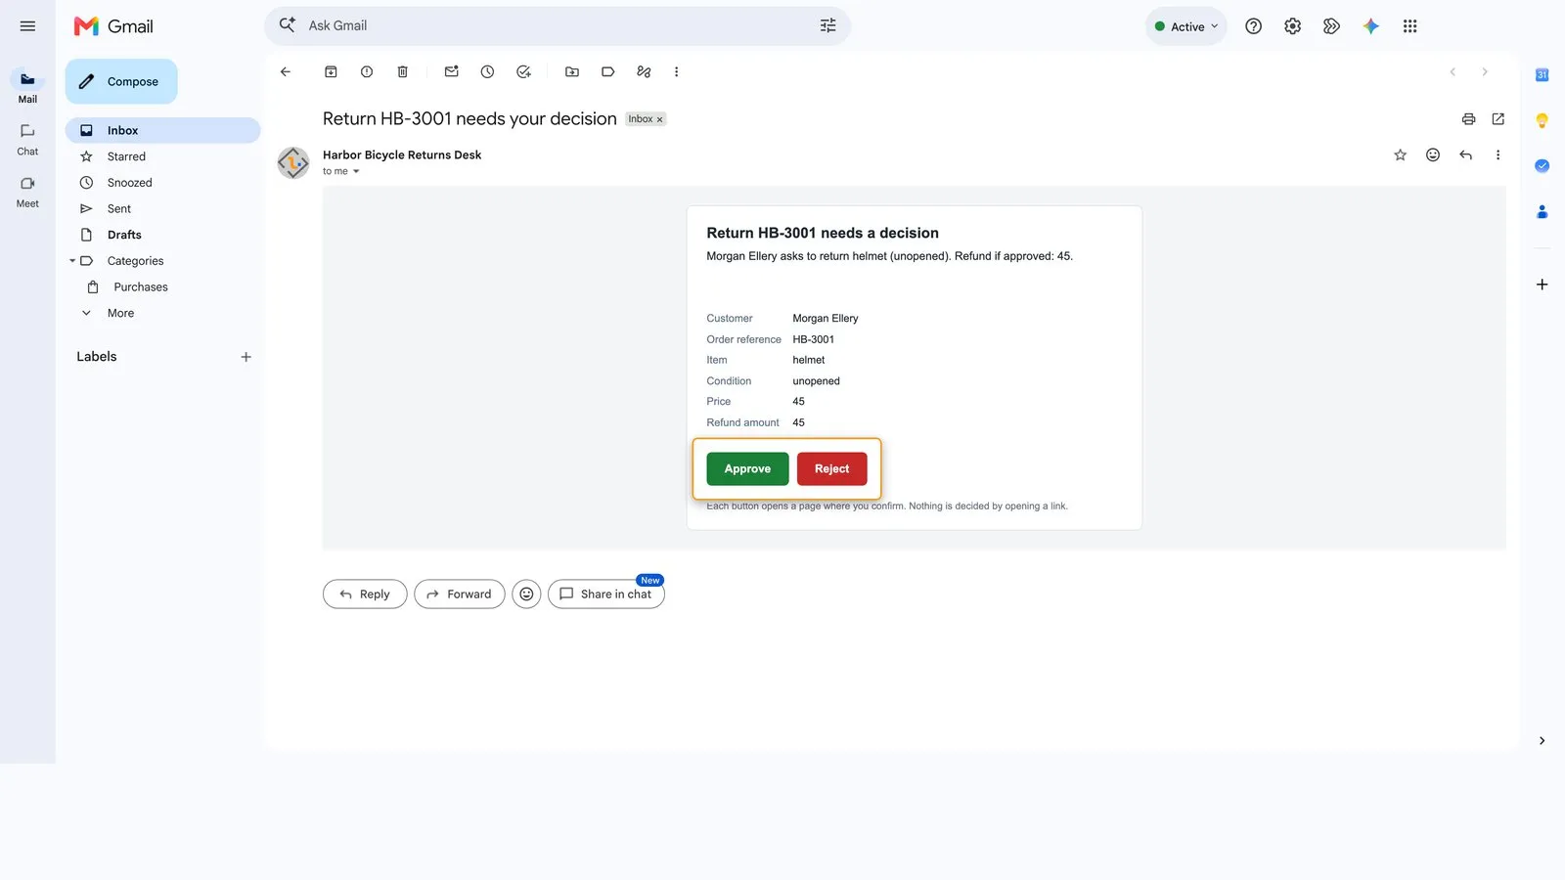The height and width of the screenshot is (880, 1565).
Task: Delete this email with the trash icon
Action: (x=403, y=71)
